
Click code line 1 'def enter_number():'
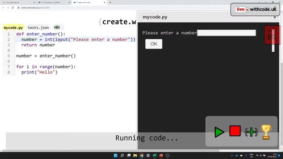41,34
